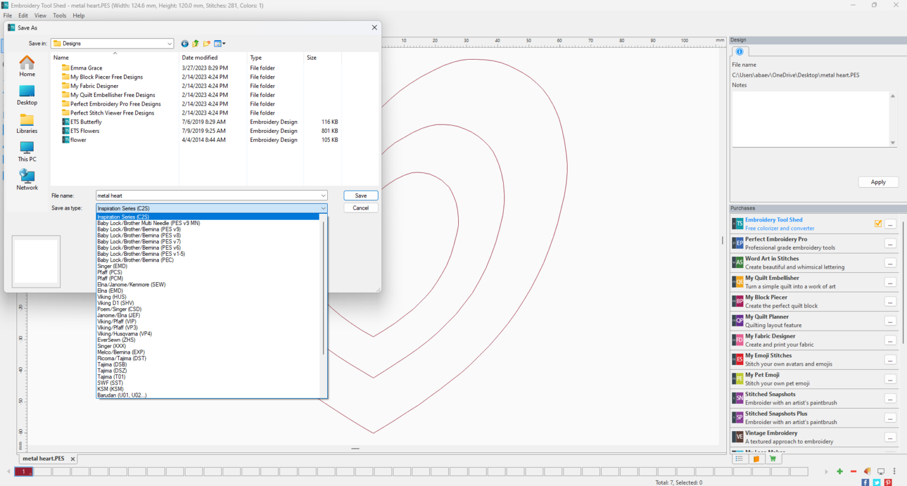Click the monitor display icon near the palette
This screenshot has height=486, width=907.
[880, 471]
